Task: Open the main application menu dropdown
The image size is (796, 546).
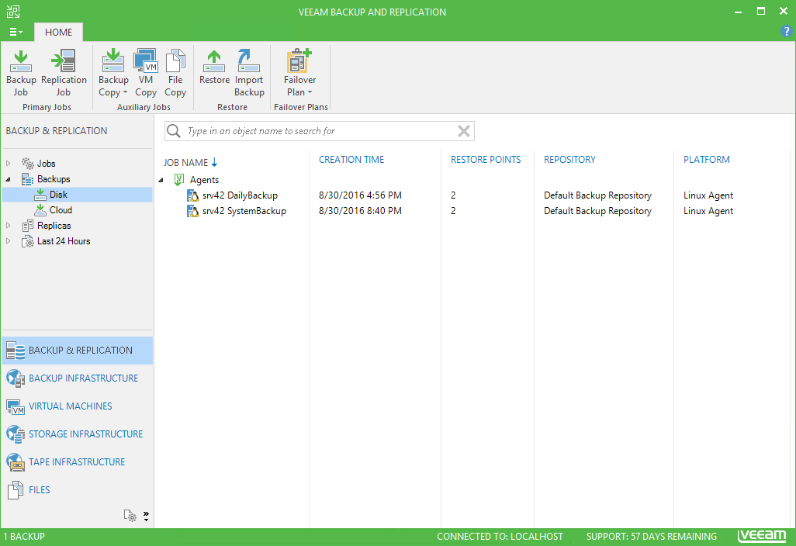Action: click(16, 32)
